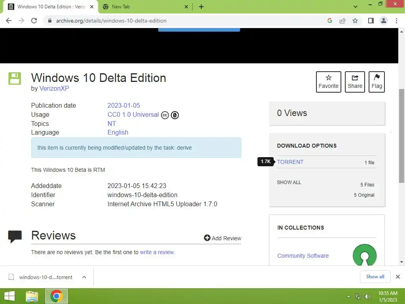This screenshot has height=304, width=405.
Task: Click the browser forward arrow
Action: point(21,21)
